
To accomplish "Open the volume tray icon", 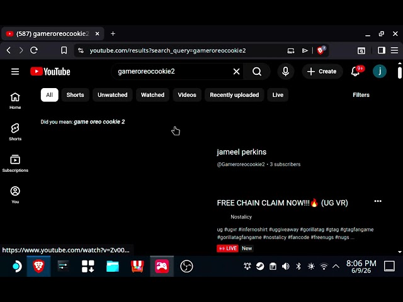I will pyautogui.click(x=285, y=266).
